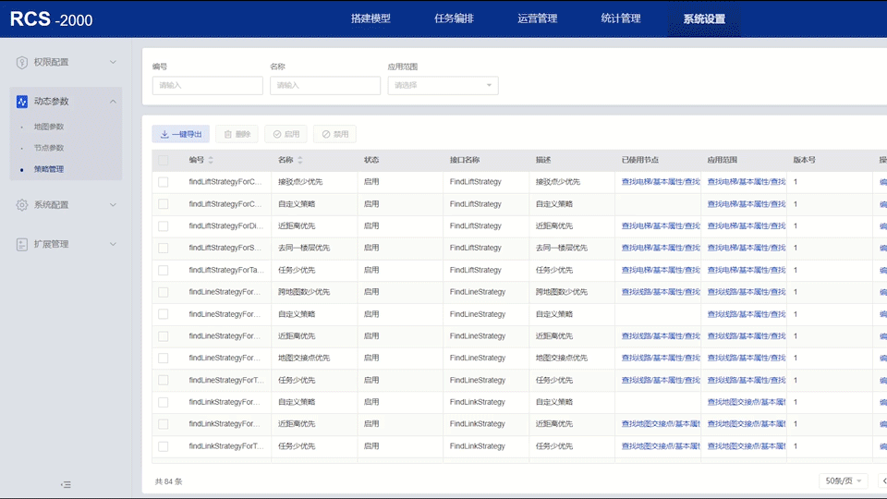Click the 动态参数 waveform icon

point(22,102)
